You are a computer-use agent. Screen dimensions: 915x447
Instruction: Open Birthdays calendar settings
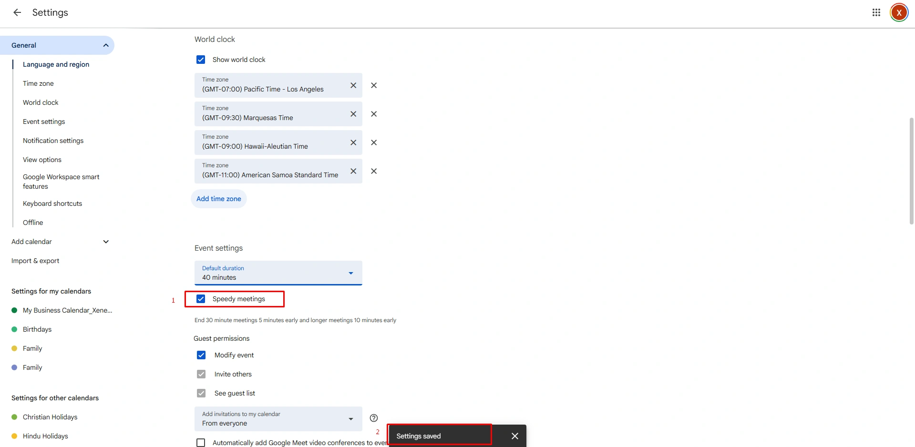pos(37,329)
